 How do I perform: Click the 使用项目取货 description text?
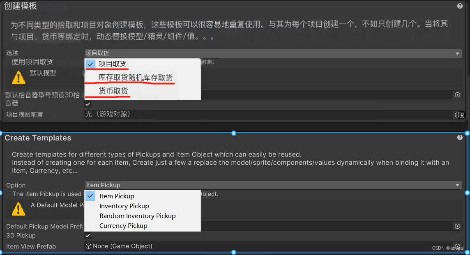point(32,62)
